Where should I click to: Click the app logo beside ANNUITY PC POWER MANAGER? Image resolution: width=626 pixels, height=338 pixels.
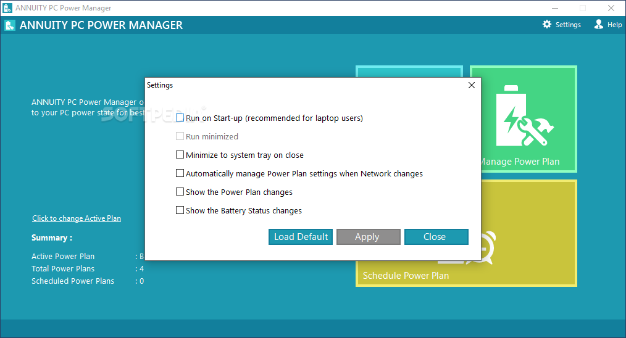pos(10,25)
